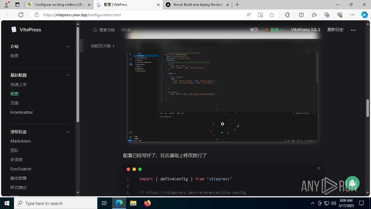Click the page vertical scrollbar thumb
The height and width of the screenshot is (209, 371).
368,108
